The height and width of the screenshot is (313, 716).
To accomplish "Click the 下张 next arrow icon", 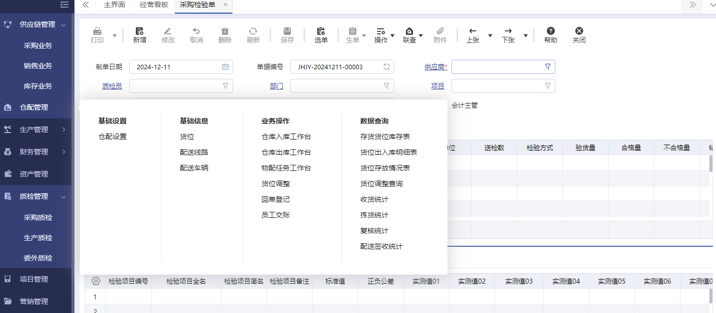I will (508, 31).
